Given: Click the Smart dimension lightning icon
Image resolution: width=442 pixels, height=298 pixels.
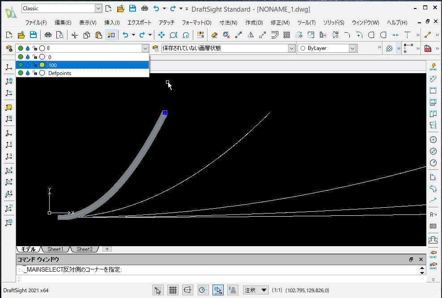Looking at the screenshot, I should (433, 67).
